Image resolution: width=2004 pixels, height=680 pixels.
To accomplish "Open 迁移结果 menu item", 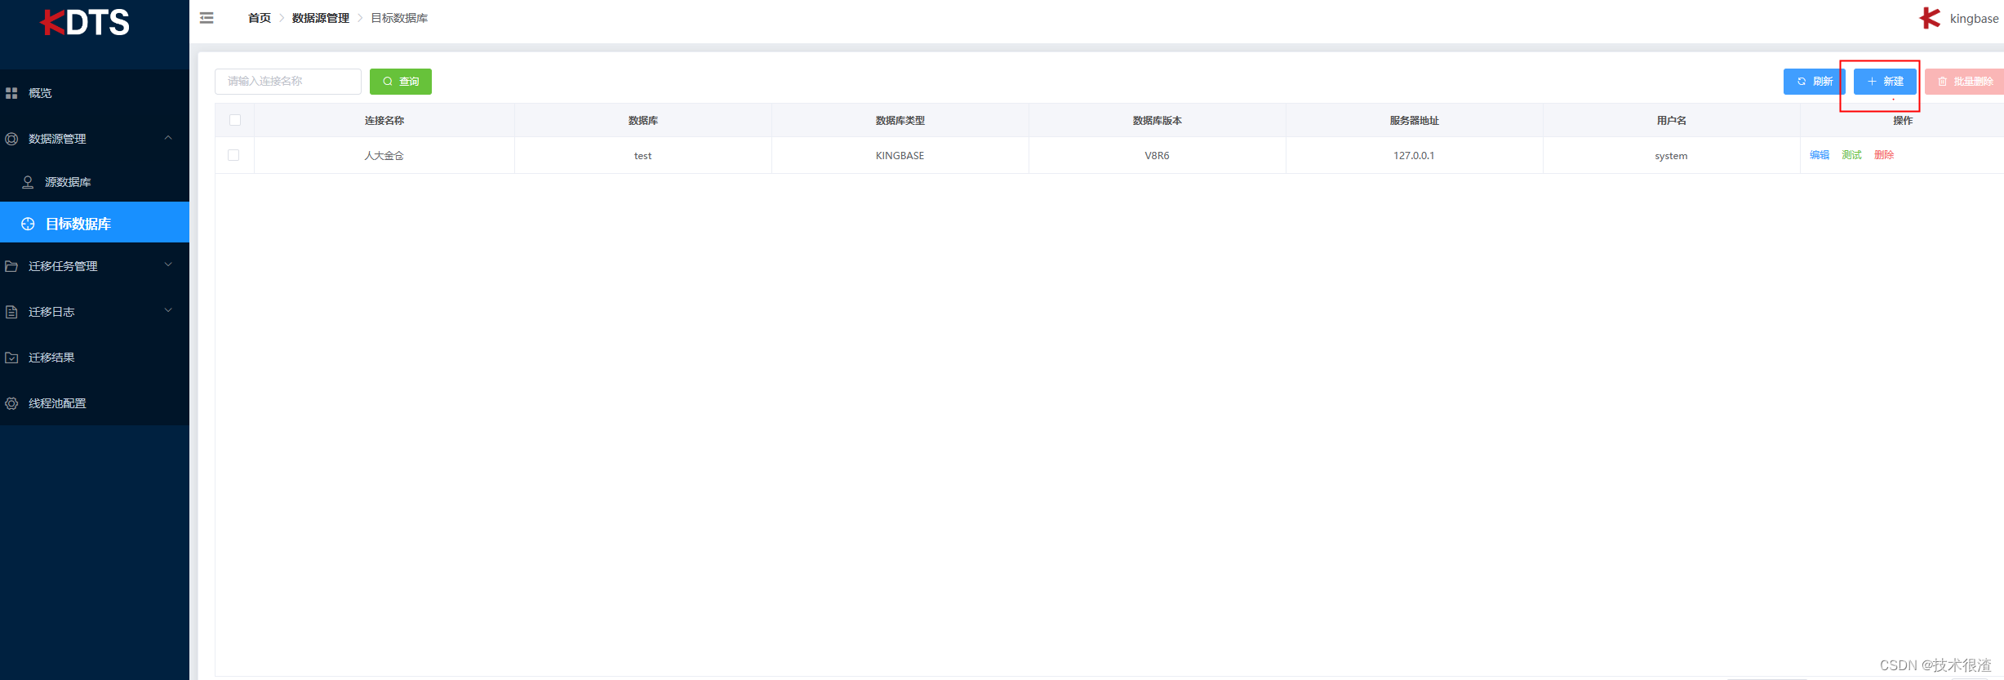I will click(95, 358).
